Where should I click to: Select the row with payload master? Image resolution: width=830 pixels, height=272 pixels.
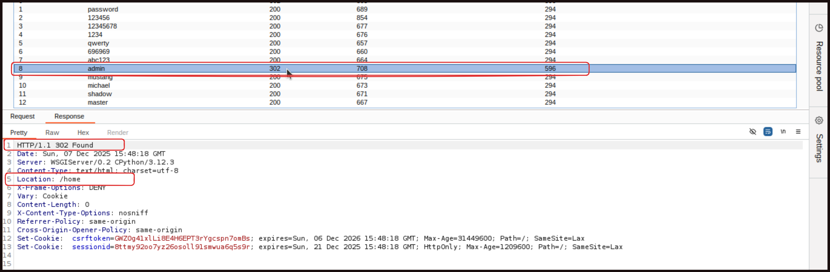click(x=405, y=102)
